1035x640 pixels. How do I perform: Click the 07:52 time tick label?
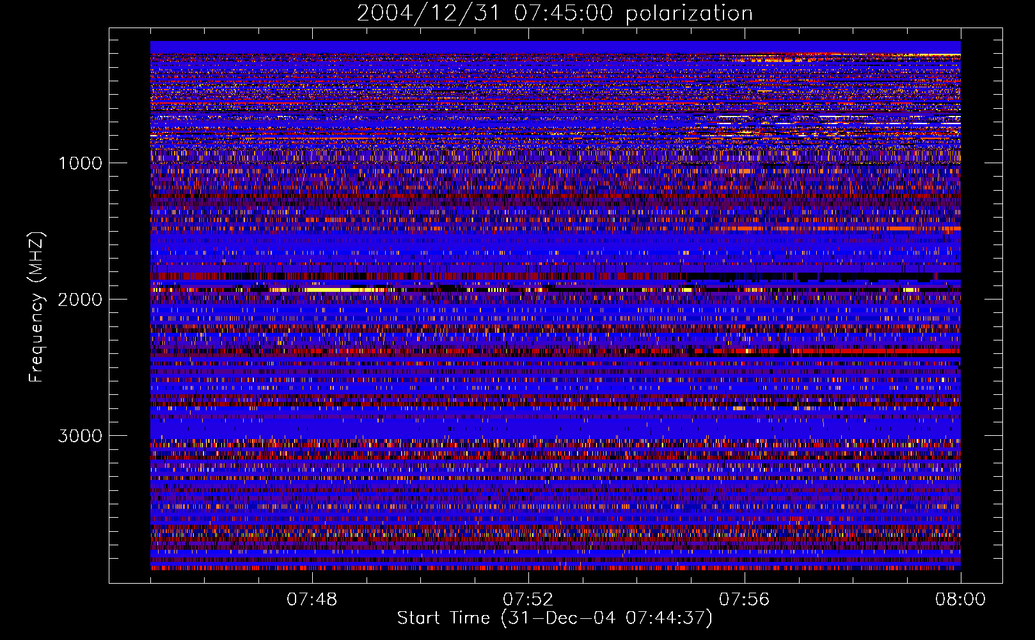528,600
